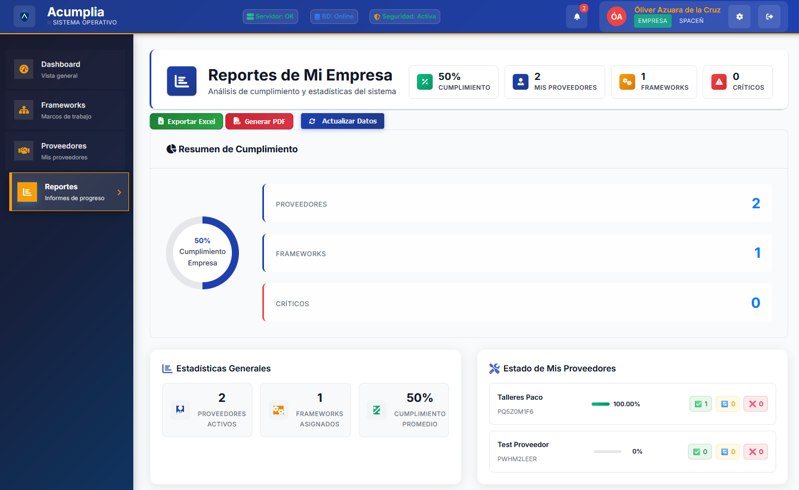Click the Acumplia logo icon
Image resolution: width=799 pixels, height=490 pixels.
tap(24, 16)
